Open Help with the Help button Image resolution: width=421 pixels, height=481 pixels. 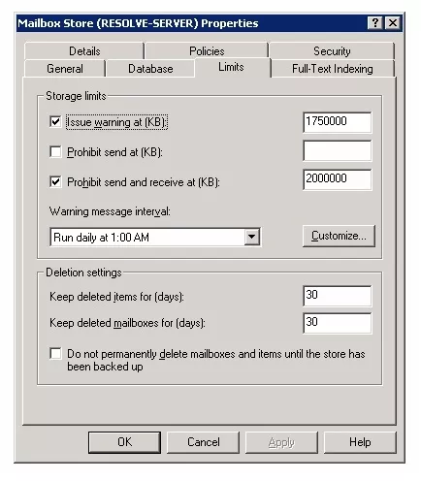tap(360, 442)
